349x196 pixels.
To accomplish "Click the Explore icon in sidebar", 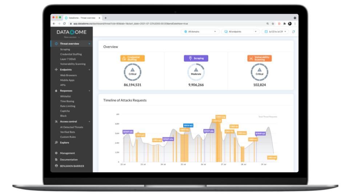I will (56, 143).
